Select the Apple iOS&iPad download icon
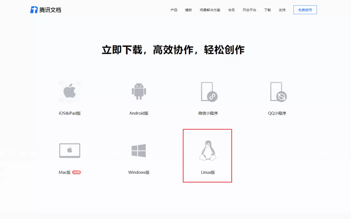Viewport: 351px width, 219px height. point(70,91)
